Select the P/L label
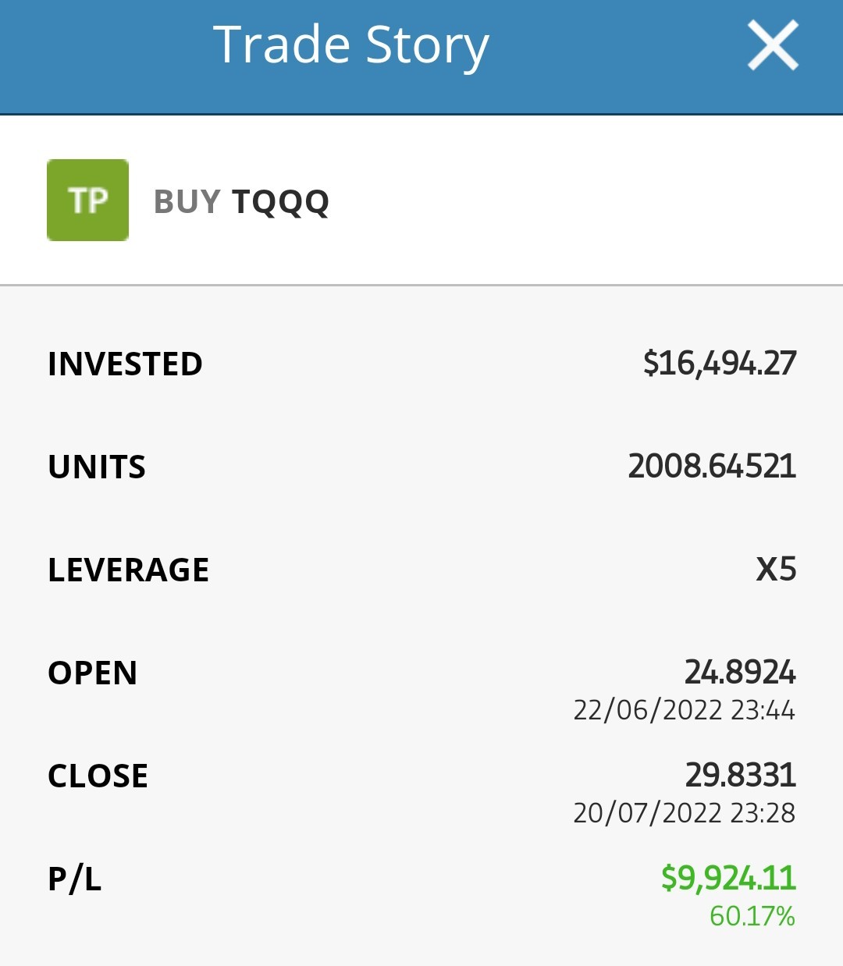 [x=75, y=879]
